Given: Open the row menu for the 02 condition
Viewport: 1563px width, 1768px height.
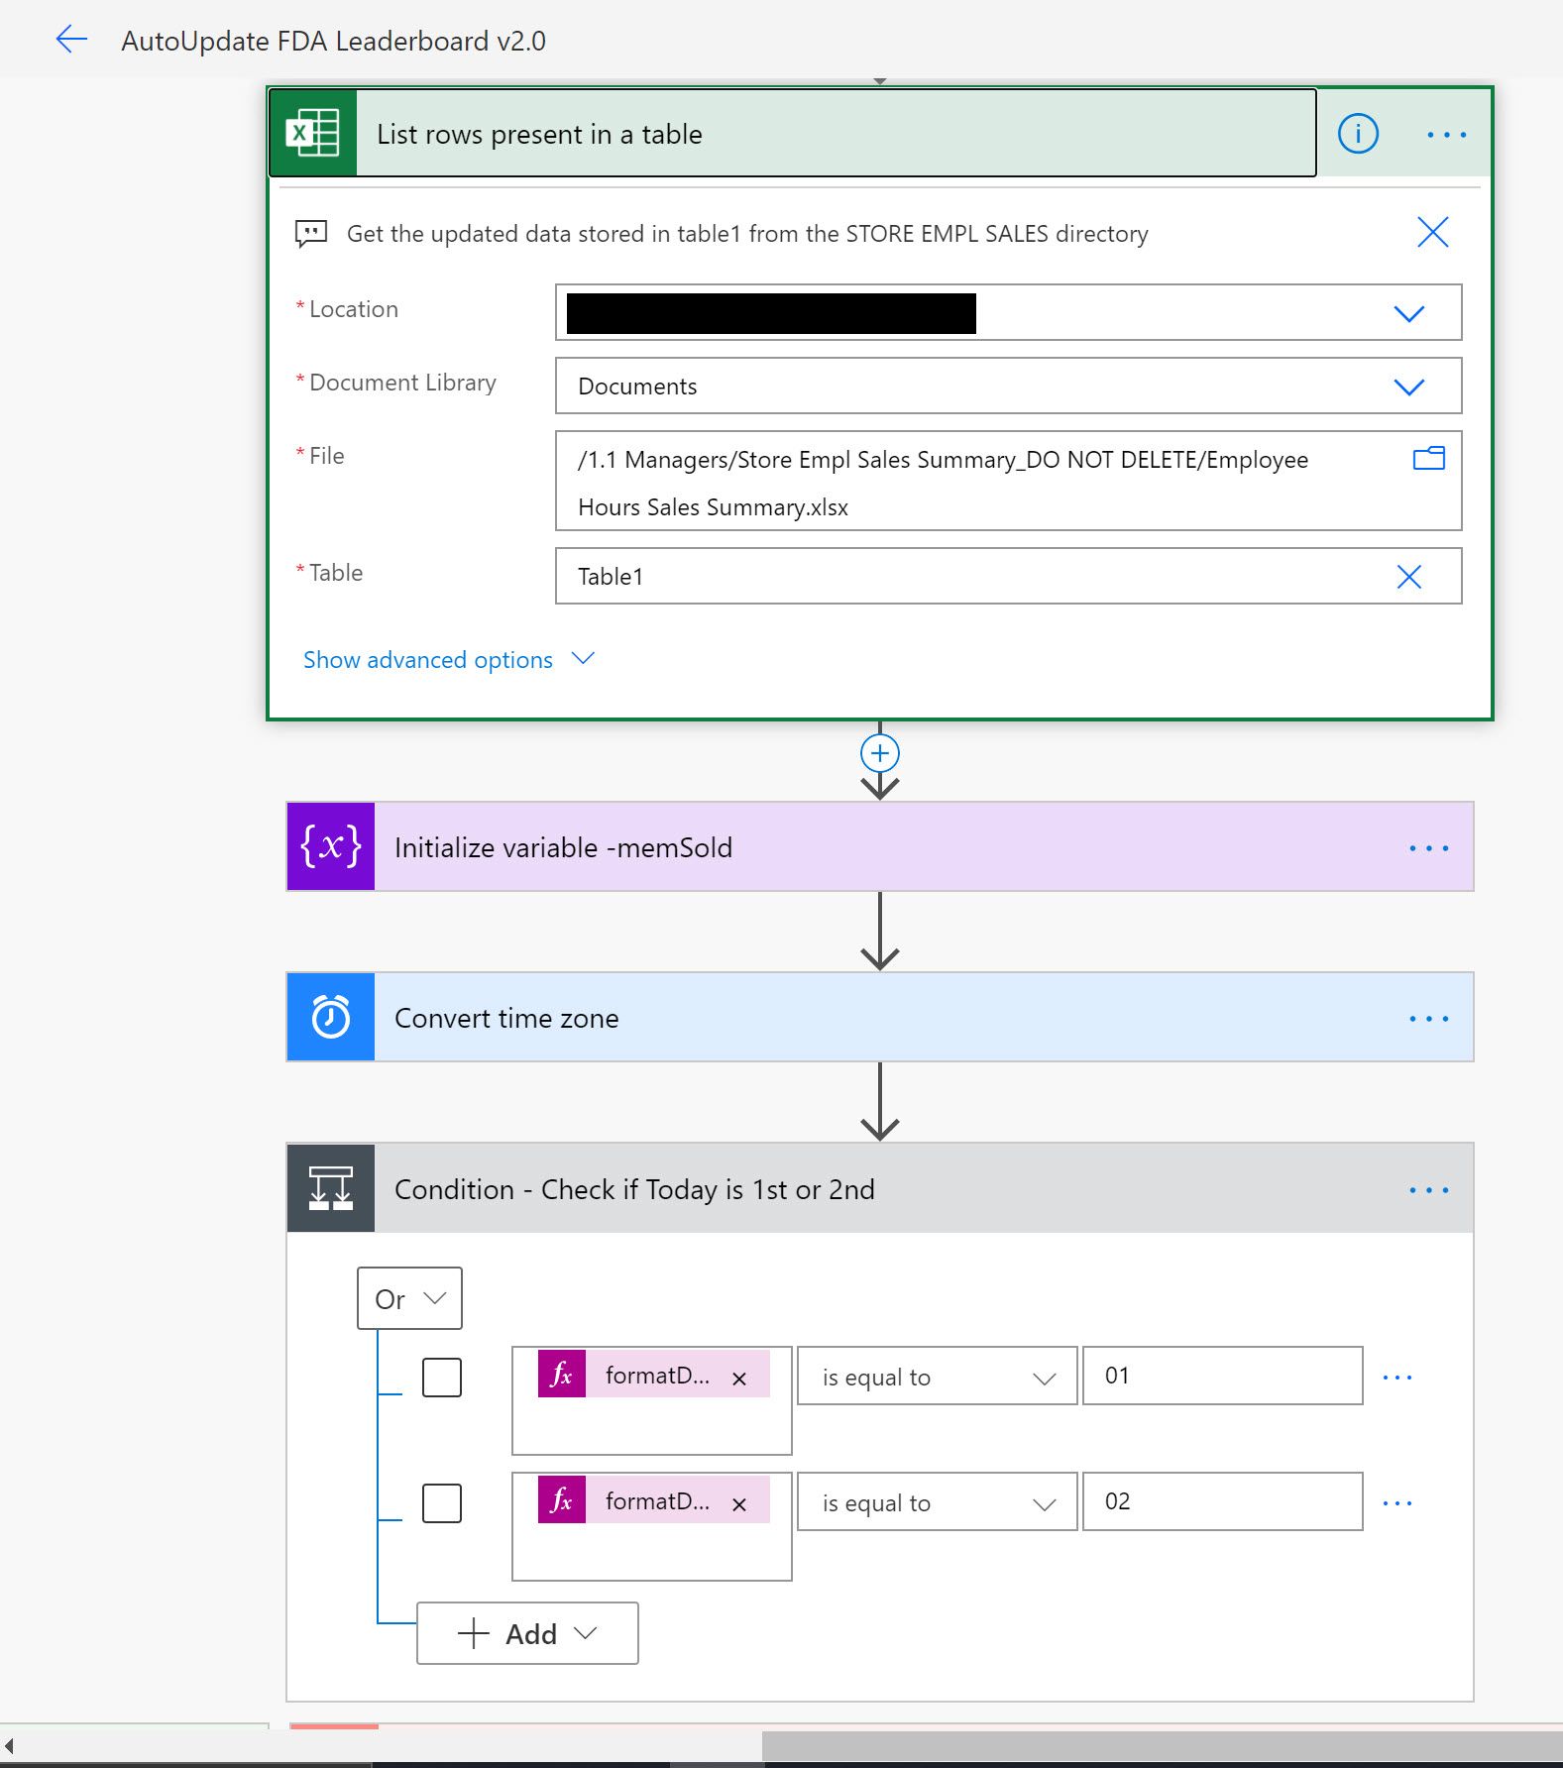Looking at the screenshot, I should tap(1396, 1502).
